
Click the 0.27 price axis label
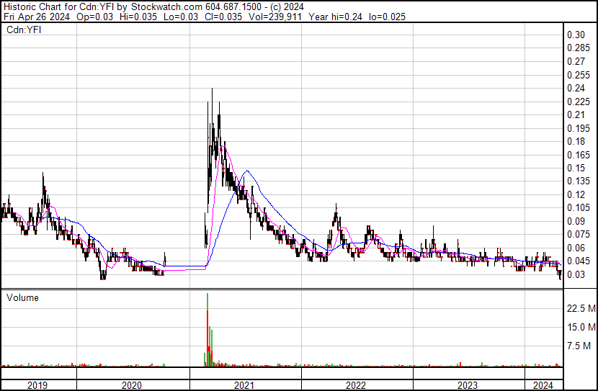pyautogui.click(x=576, y=61)
